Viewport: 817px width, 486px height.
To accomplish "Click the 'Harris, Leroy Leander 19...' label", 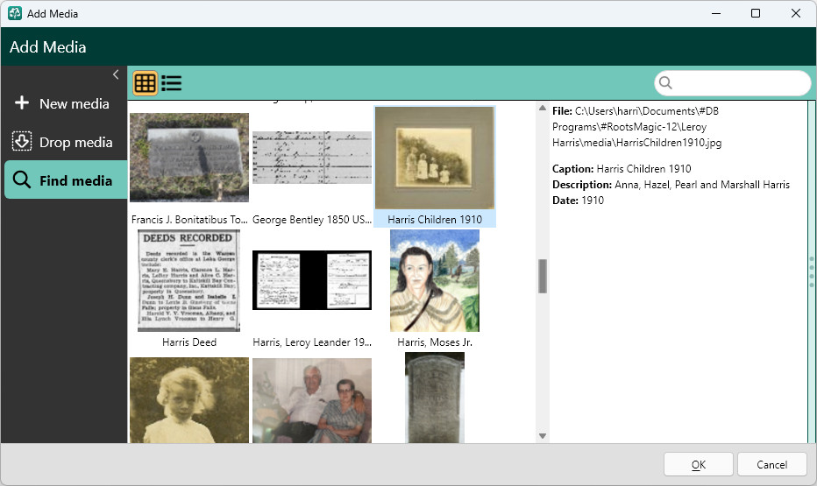I will [312, 342].
